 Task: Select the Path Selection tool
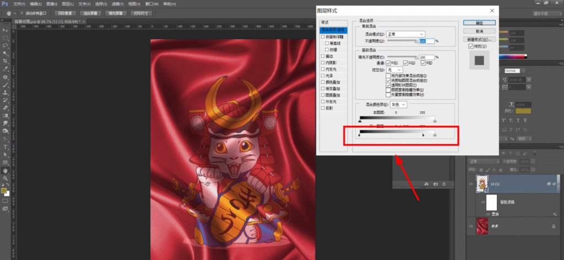tap(6, 155)
